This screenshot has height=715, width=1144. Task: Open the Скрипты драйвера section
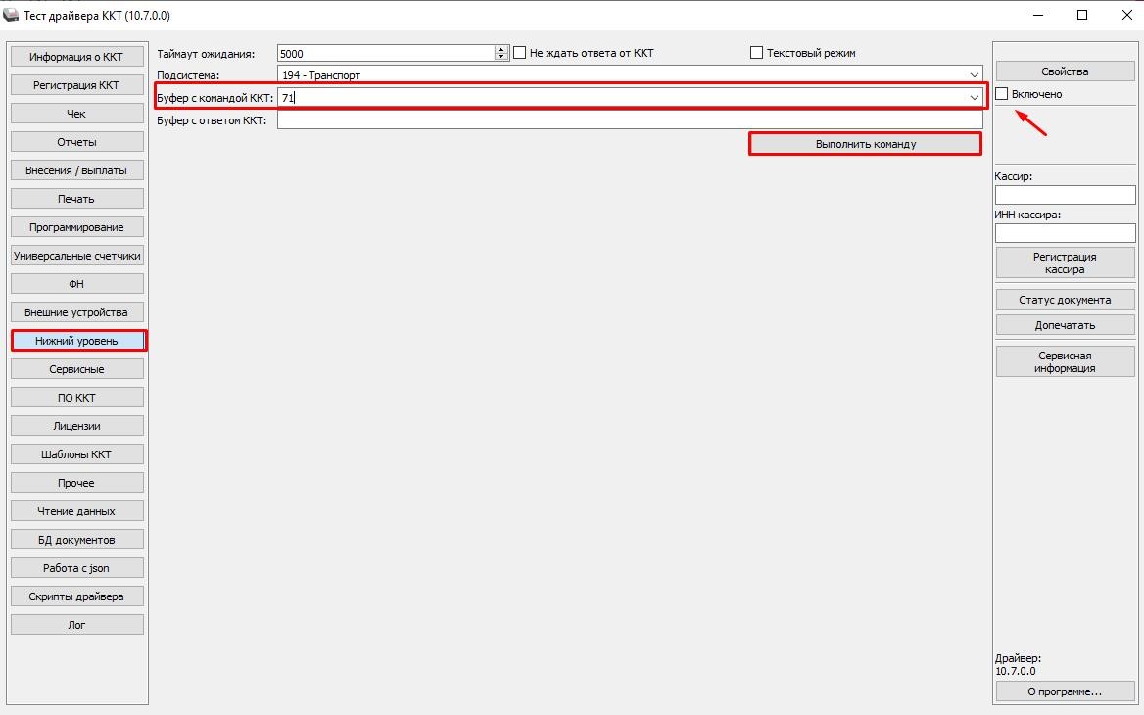pos(76,596)
